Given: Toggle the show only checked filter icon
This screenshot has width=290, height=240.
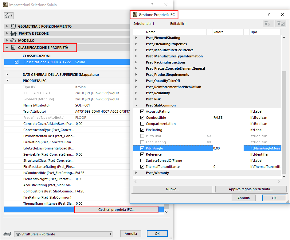Looking at the screenshot, I should click(x=281, y=24).
